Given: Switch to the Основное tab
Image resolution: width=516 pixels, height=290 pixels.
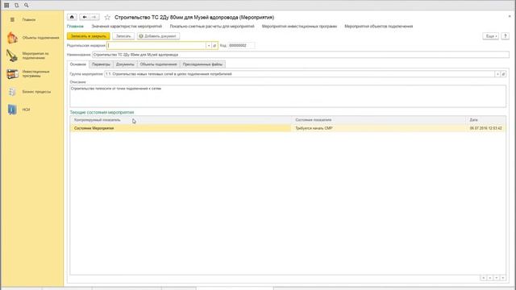Looking at the screenshot, I should (78, 64).
